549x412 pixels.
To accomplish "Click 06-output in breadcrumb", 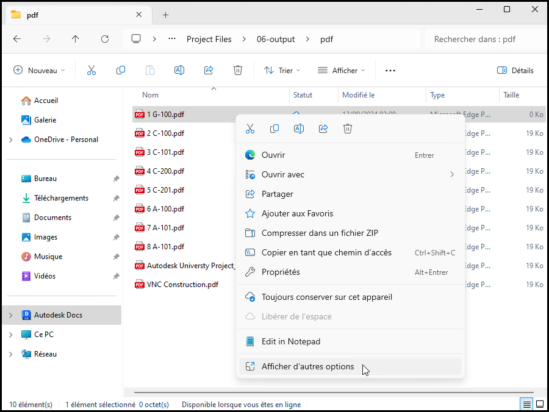I will (x=276, y=39).
